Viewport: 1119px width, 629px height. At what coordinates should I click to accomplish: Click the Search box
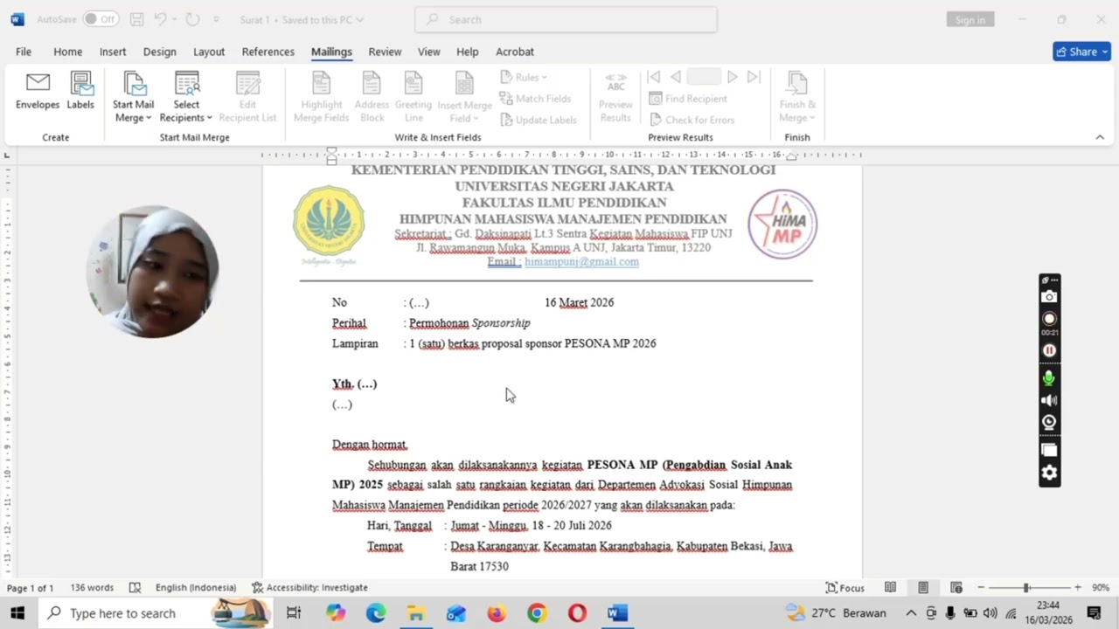[x=566, y=19]
